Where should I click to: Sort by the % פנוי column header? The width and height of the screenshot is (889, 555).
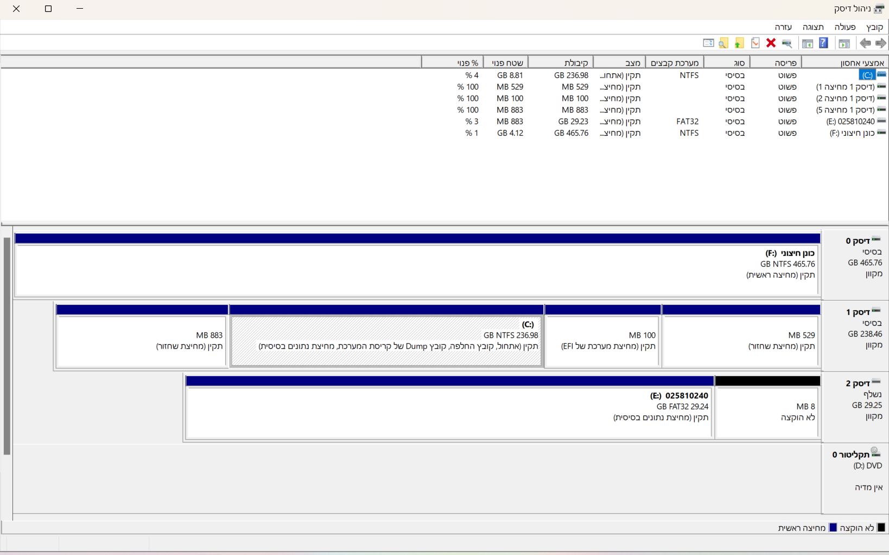click(453, 63)
